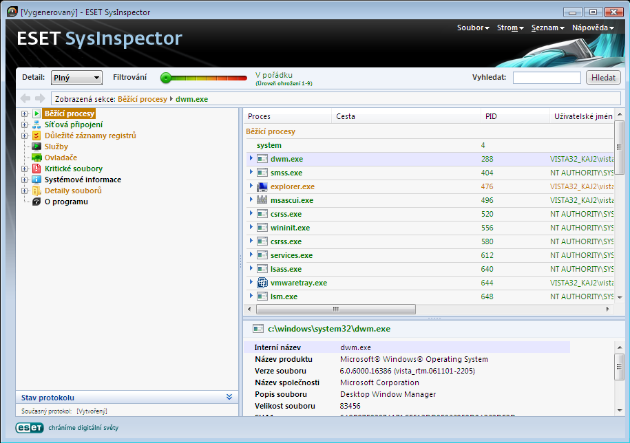This screenshot has width=630, height=443.
Task: Collapse the Stav protokolu panel chevron
Action: 229,397
